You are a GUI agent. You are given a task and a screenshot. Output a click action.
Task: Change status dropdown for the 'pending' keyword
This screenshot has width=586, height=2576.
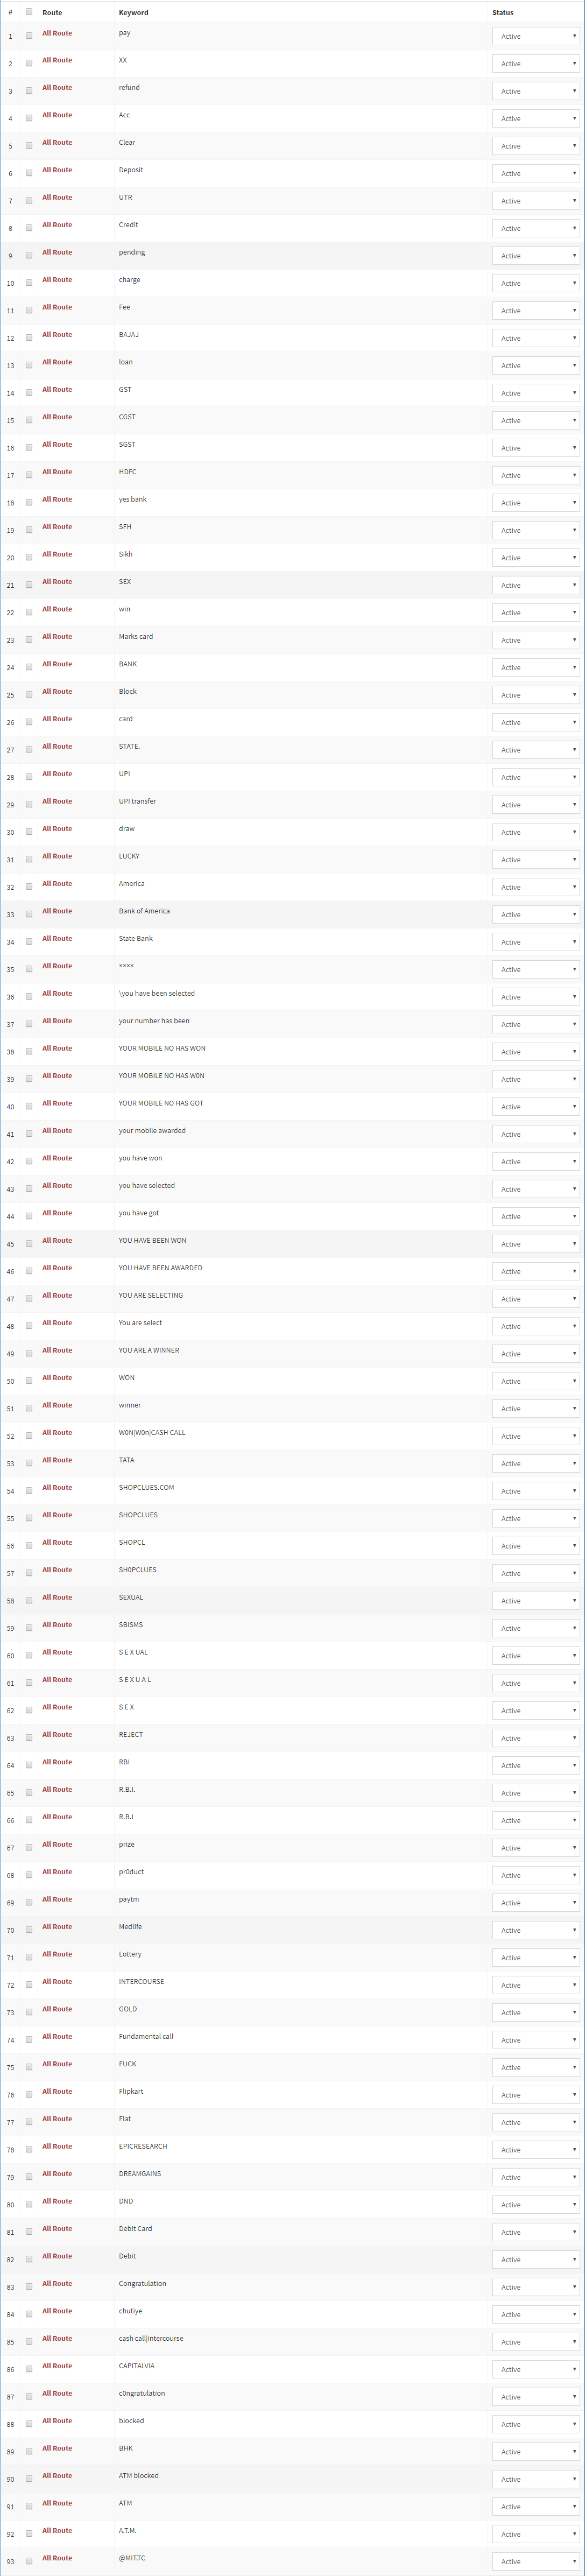tap(536, 256)
